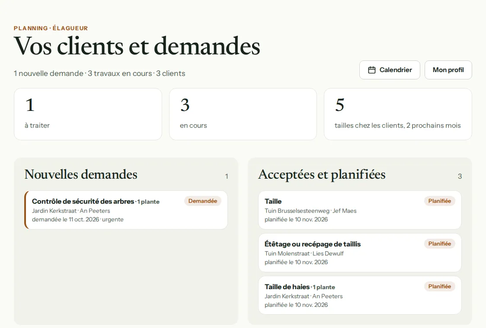Click 'Tuin Brusselsesteenweg · Jef Maes' text
The width and height of the screenshot is (486, 328).
pyautogui.click(x=310, y=211)
